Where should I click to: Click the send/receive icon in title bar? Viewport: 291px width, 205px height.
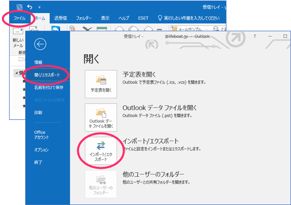tap(20, 7)
